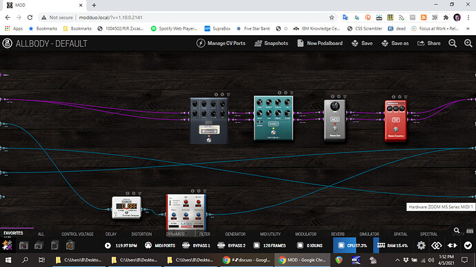The height and width of the screenshot is (267, 476).
Task: Open info for the dark blue pedal
Action: click(216, 95)
